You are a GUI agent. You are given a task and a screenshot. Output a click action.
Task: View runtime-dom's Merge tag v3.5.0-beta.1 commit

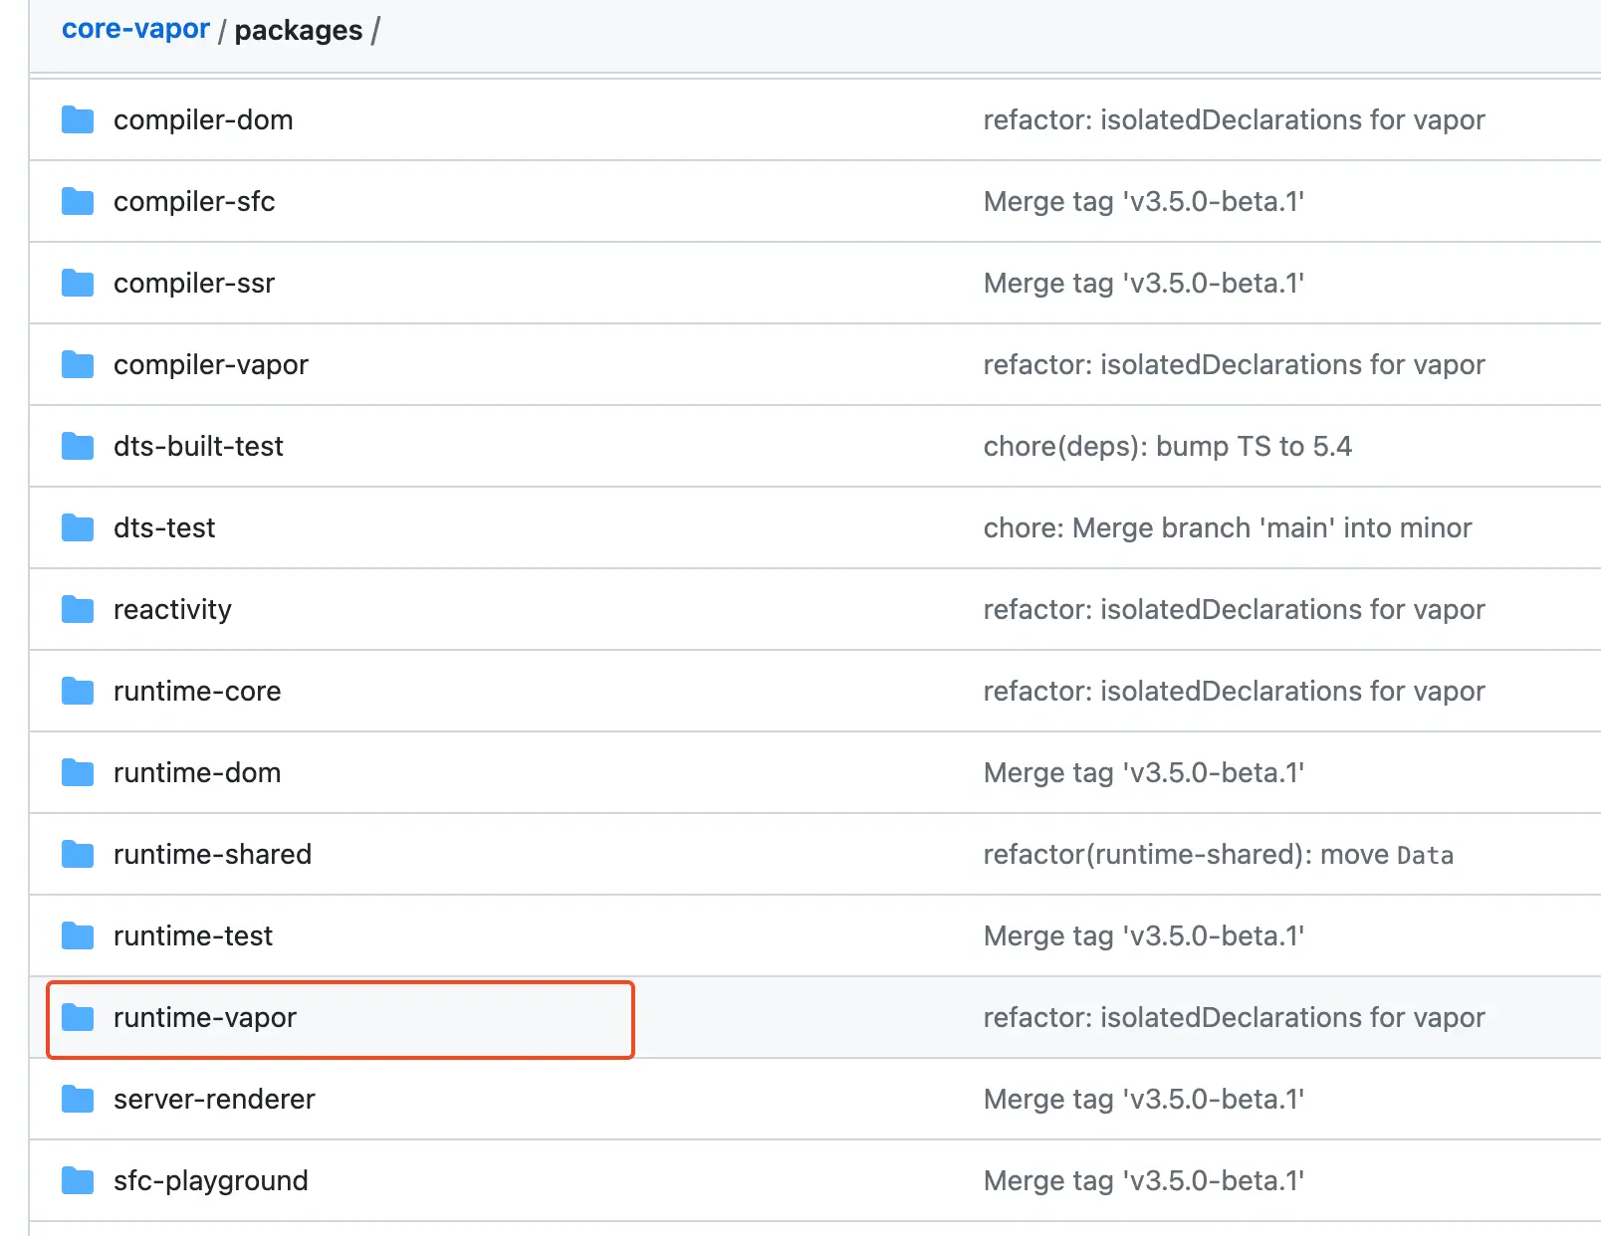point(1144,773)
